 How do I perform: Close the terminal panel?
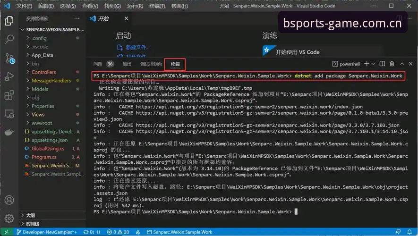(410, 64)
